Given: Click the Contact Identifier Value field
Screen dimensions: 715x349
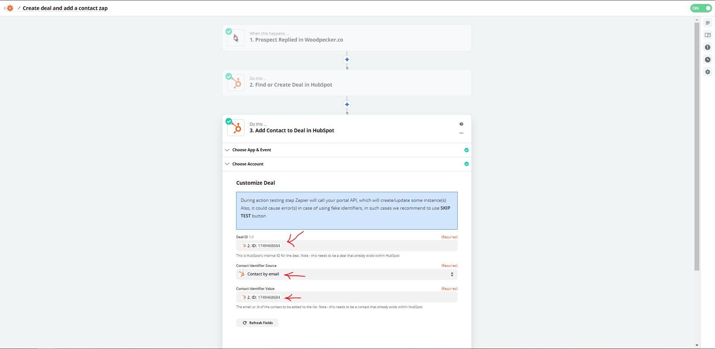Looking at the screenshot, I should 347,297.
